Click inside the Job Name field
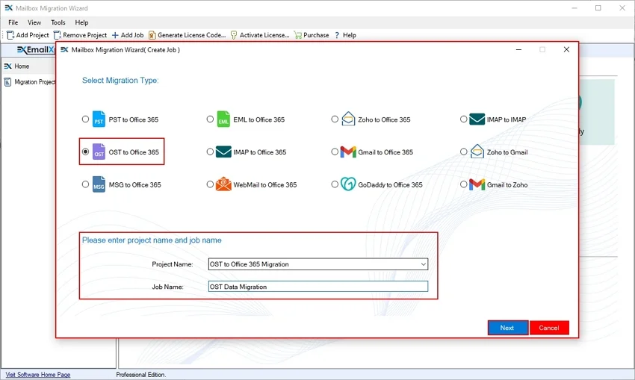Image resolution: width=635 pixels, height=380 pixels. coord(318,287)
